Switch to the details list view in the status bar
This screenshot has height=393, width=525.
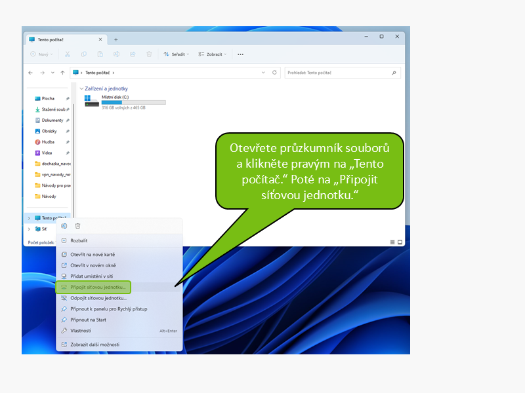point(392,242)
